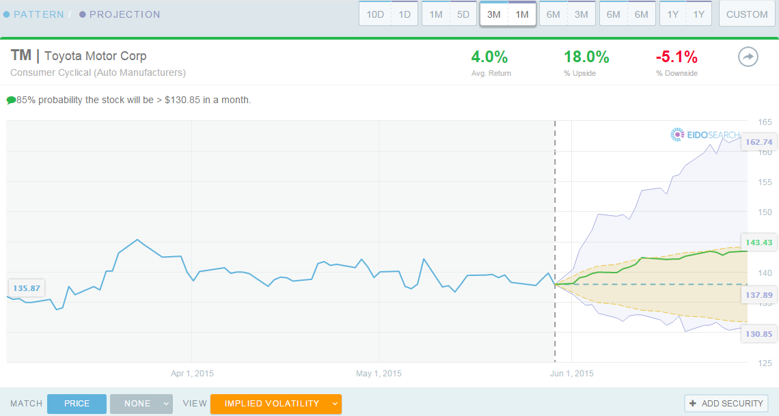Click the -5.1% downside value
The width and height of the screenshot is (779, 416).
point(676,57)
